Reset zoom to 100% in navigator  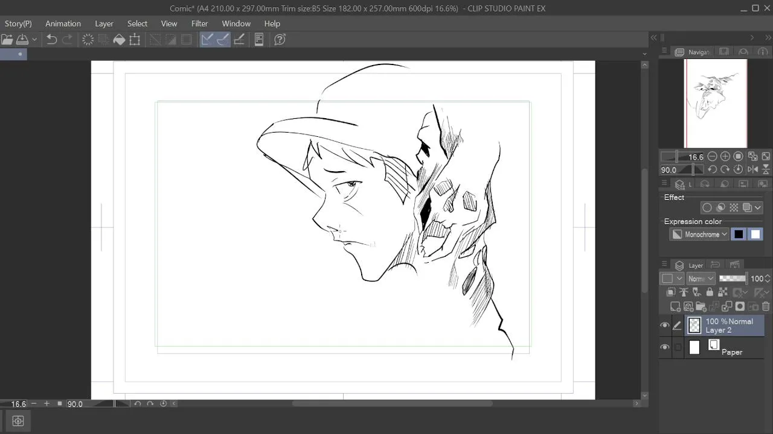pos(739,157)
